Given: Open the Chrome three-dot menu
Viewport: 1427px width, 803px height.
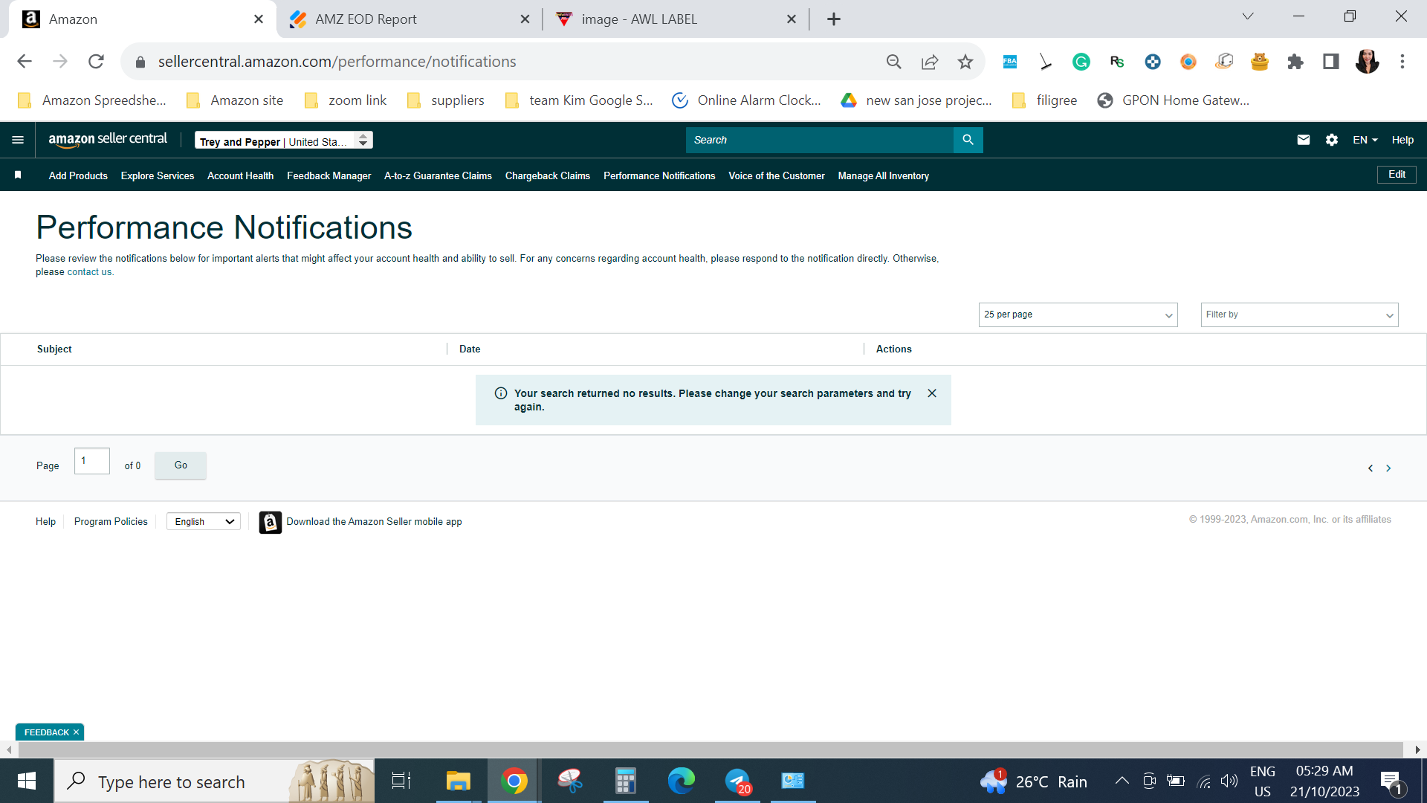Looking at the screenshot, I should pyautogui.click(x=1402, y=62).
